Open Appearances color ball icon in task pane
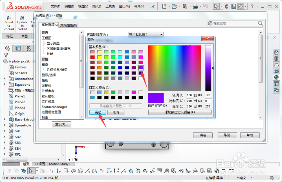Screen dimensions: 282x182 pyautogui.click(x=276, y=78)
